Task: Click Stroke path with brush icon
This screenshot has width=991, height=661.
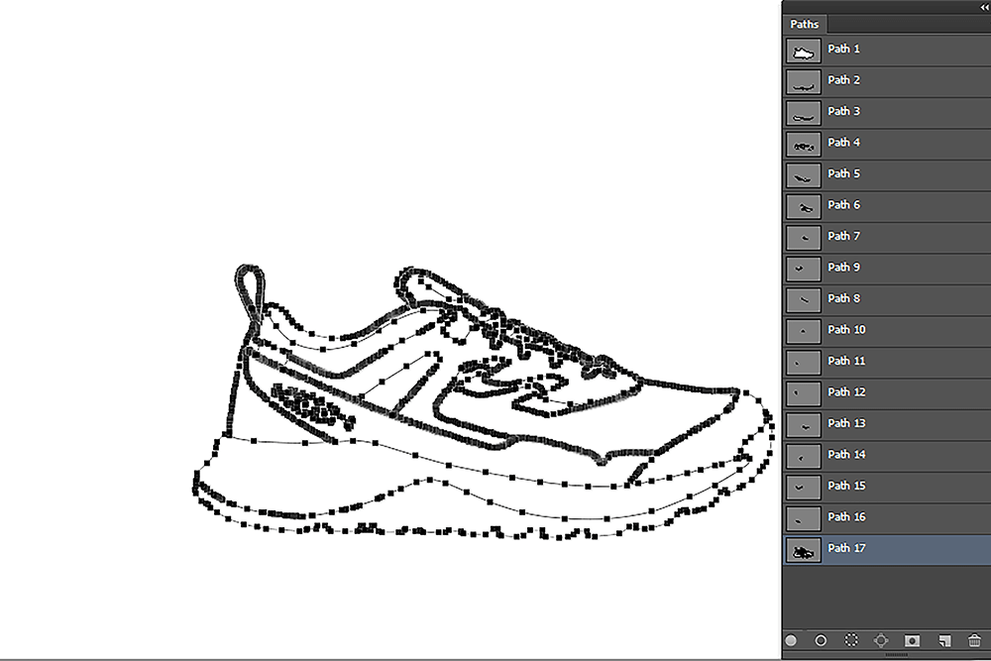Action: pos(821,641)
